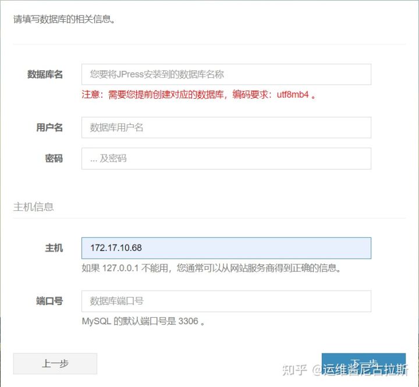This screenshot has width=419, height=387.
Task: Click the MySQL default port hint text
Action: pyautogui.click(x=143, y=321)
